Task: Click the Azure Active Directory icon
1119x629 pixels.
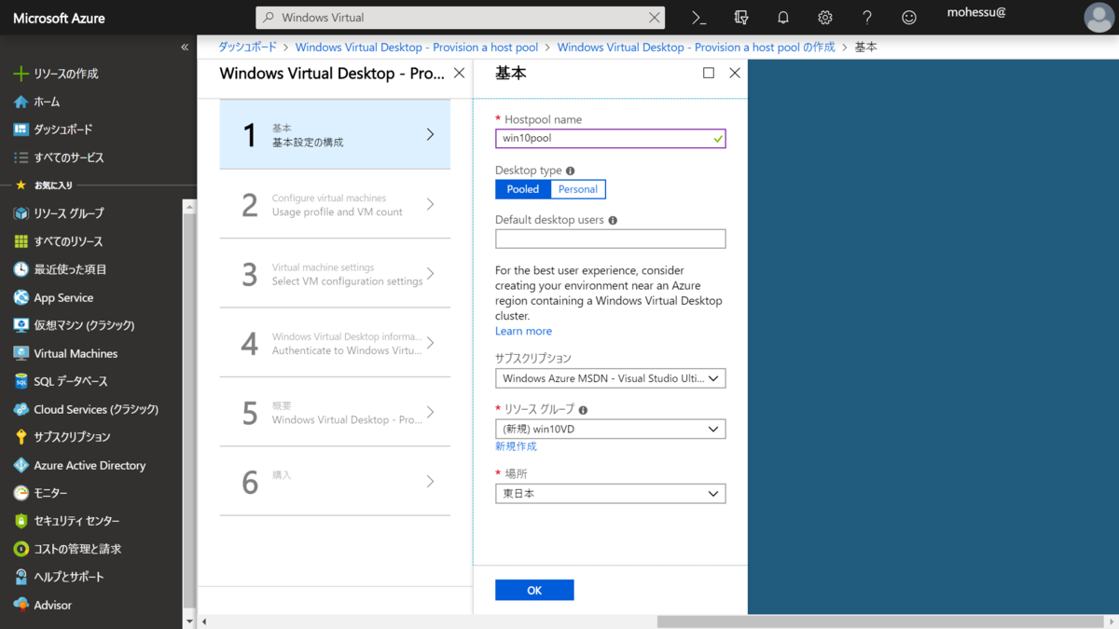Action: click(21, 465)
